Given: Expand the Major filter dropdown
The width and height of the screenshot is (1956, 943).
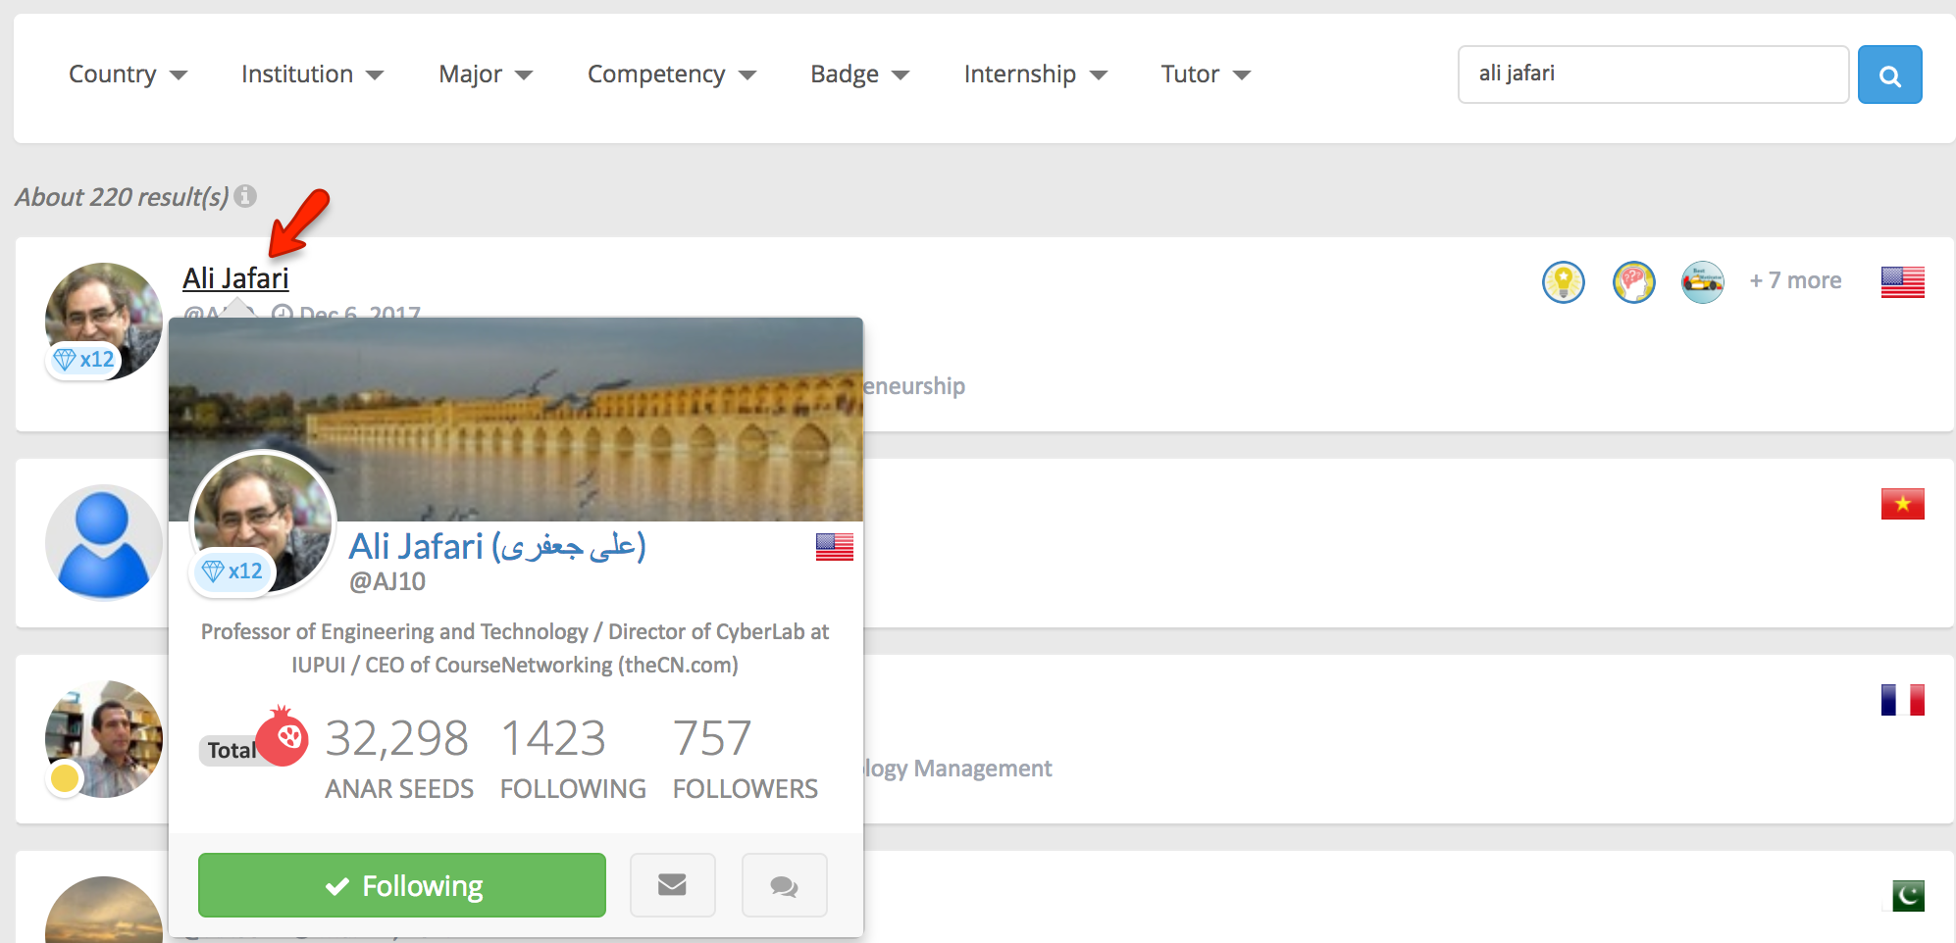Looking at the screenshot, I should [x=486, y=74].
